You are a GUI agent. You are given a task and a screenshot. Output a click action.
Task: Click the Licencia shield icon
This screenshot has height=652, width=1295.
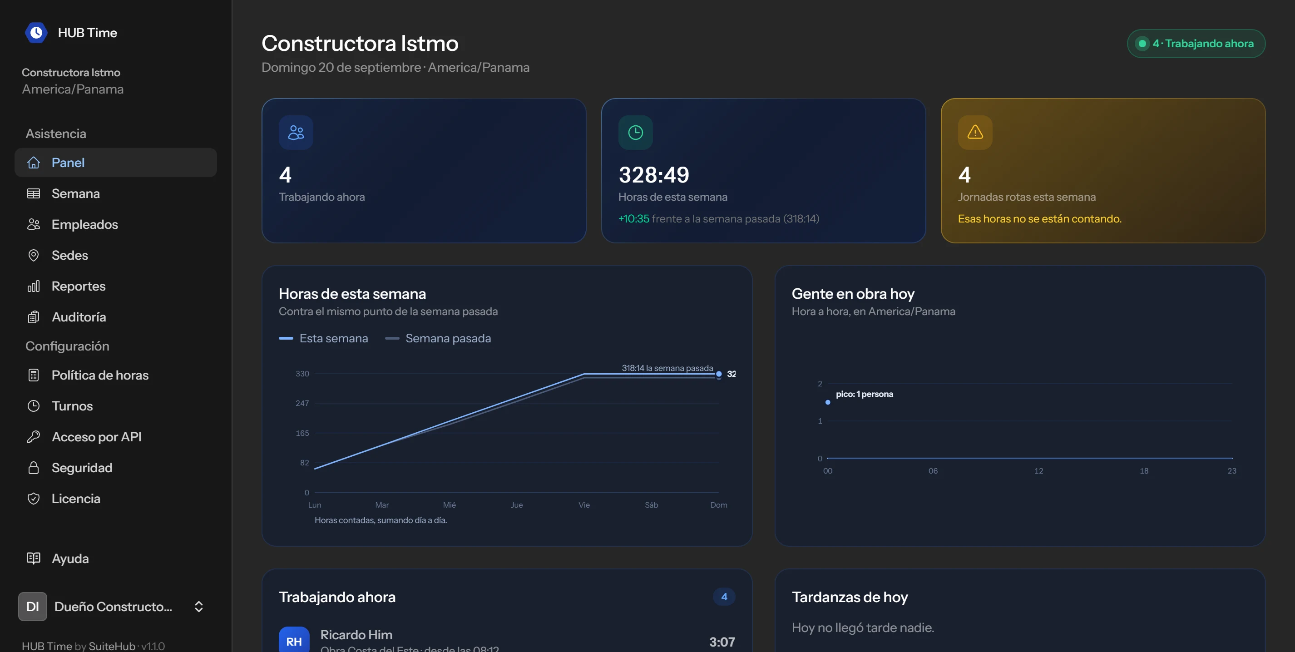34,499
